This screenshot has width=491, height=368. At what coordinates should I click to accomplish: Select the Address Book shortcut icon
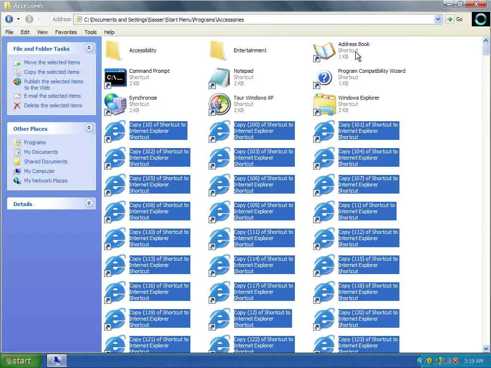point(324,51)
